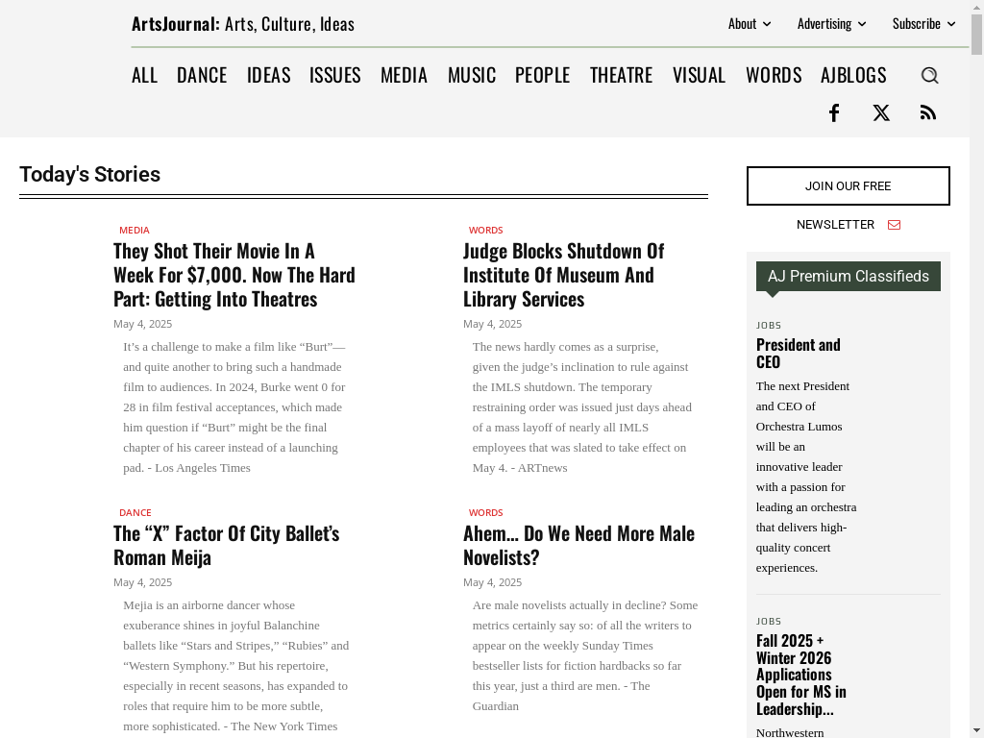984x738 pixels.
Task: Click the NEWSLETTER label text
Action: (835, 225)
